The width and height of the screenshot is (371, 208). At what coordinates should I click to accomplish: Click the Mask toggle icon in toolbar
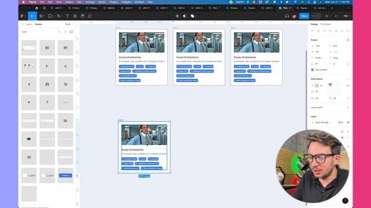[185, 16]
